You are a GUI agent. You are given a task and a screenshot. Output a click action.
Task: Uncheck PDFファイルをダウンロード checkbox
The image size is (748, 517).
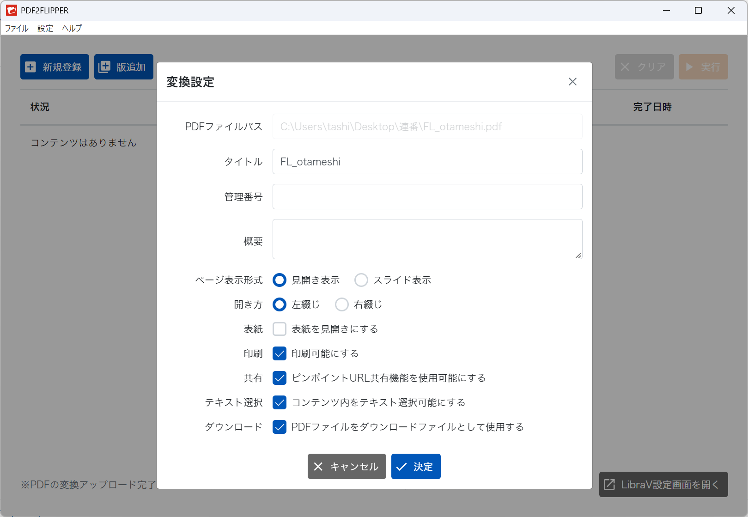point(280,427)
